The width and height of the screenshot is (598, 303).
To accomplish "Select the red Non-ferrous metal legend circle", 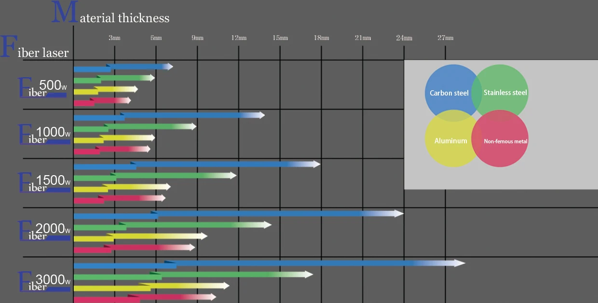I will 504,141.
